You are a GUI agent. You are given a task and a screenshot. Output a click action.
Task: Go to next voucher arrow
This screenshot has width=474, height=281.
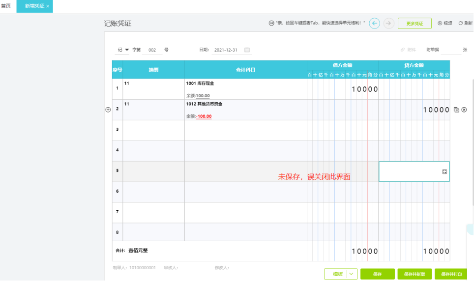coord(389,23)
